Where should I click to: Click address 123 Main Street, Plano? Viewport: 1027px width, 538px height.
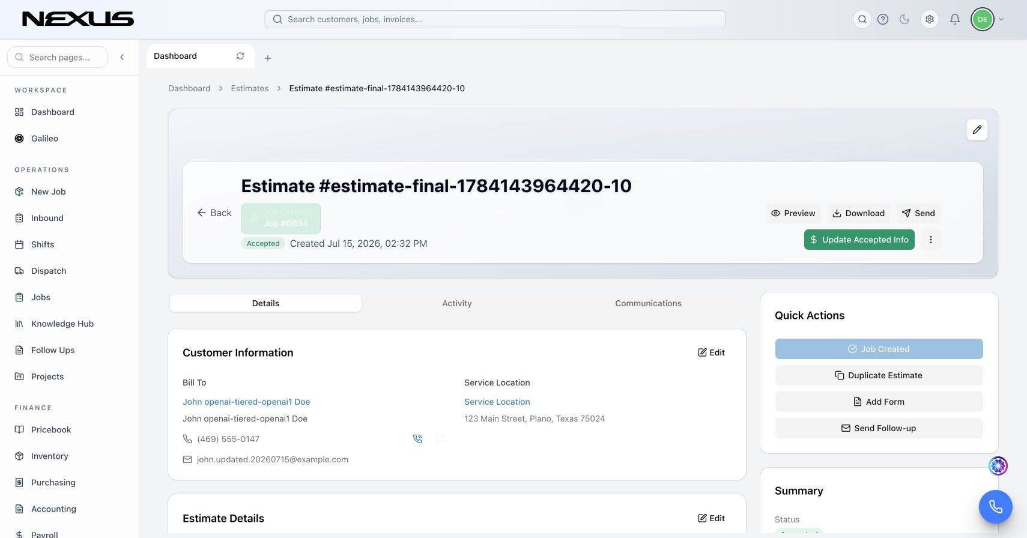coord(535,419)
